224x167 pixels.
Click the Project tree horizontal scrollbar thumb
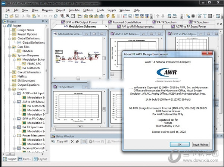[x=10, y=154]
